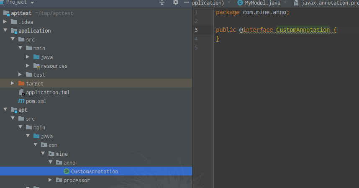
Task: Collapse application's main folder arrow
Action: 21,48
